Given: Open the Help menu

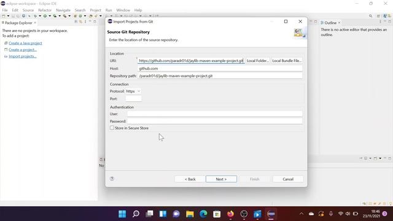Looking at the screenshot, I should click(x=138, y=10).
